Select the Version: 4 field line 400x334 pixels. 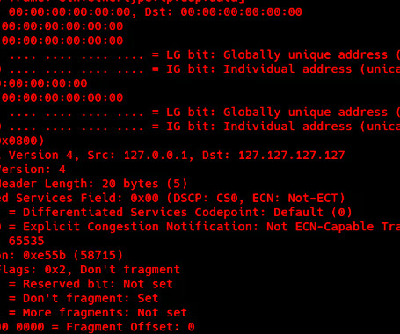click(33, 170)
